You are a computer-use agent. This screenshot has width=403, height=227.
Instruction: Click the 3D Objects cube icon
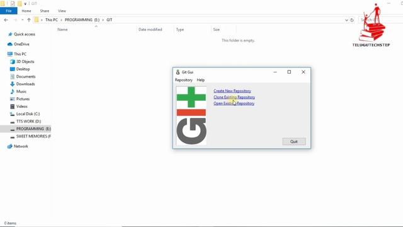13,62
